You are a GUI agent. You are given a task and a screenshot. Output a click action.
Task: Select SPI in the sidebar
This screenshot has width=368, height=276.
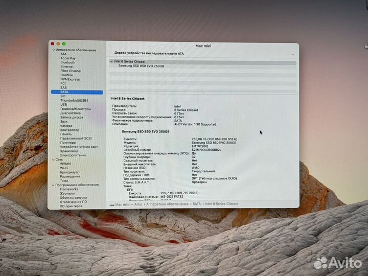click(63, 96)
